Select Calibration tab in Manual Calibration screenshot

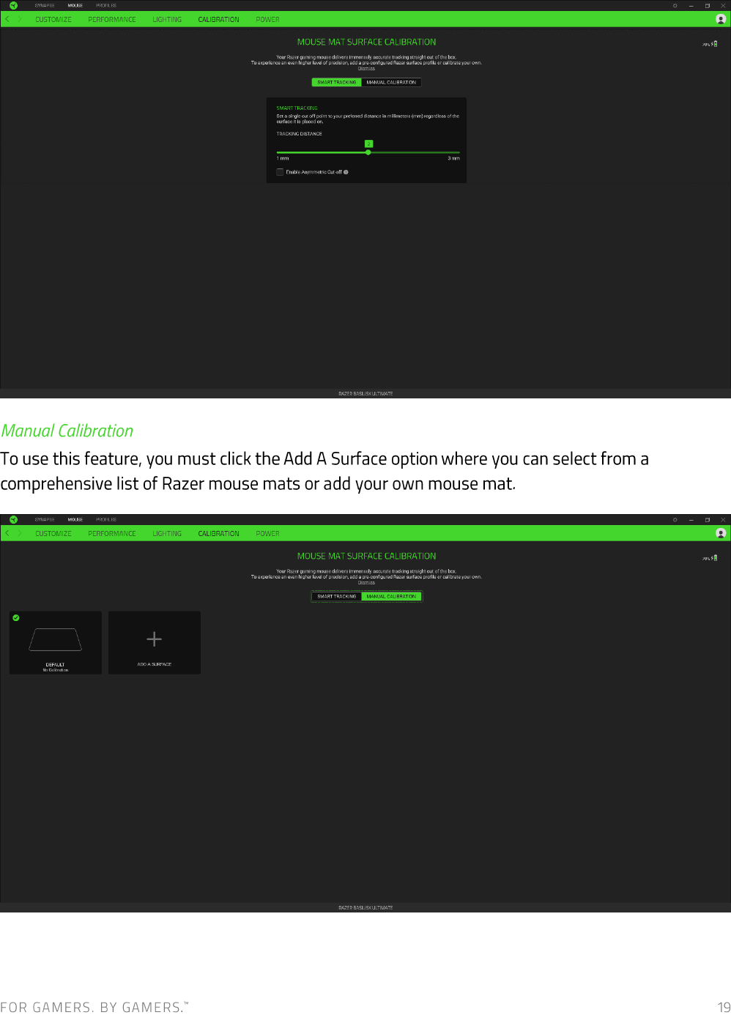pyautogui.click(x=218, y=534)
